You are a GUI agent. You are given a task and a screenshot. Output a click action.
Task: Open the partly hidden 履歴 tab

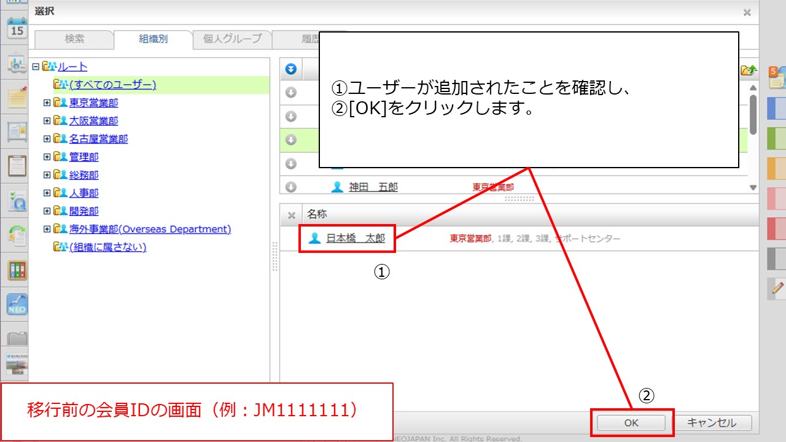pyautogui.click(x=295, y=39)
